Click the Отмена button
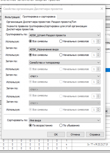The height and width of the screenshot is (153, 110). pyautogui.click(x=76, y=134)
